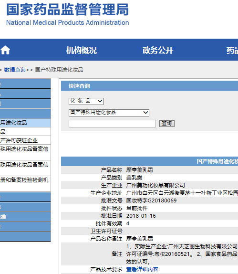Viewport: 238px width, 274px height.
Task: Select product category value 美乳类
Action: 135,178
